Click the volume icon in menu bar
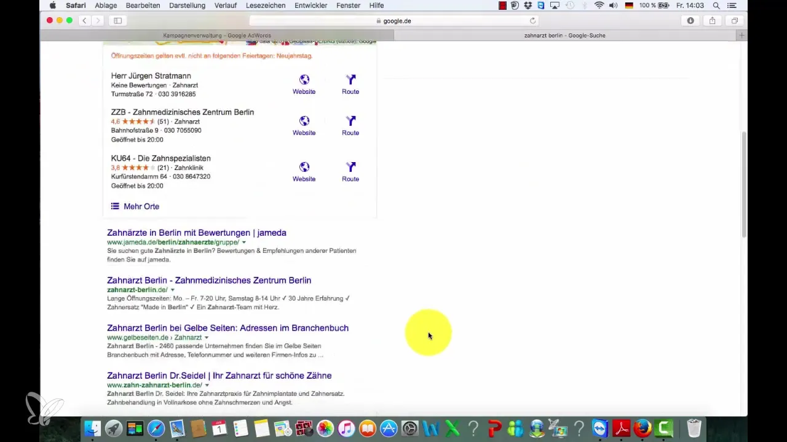Viewport: 787px width, 442px height. click(x=614, y=6)
